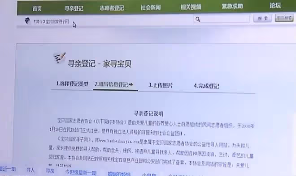The width and height of the screenshot is (296, 176).
Task: Click the 寻亲登记 - 家寻宝贝 page heading
Action: point(100,64)
